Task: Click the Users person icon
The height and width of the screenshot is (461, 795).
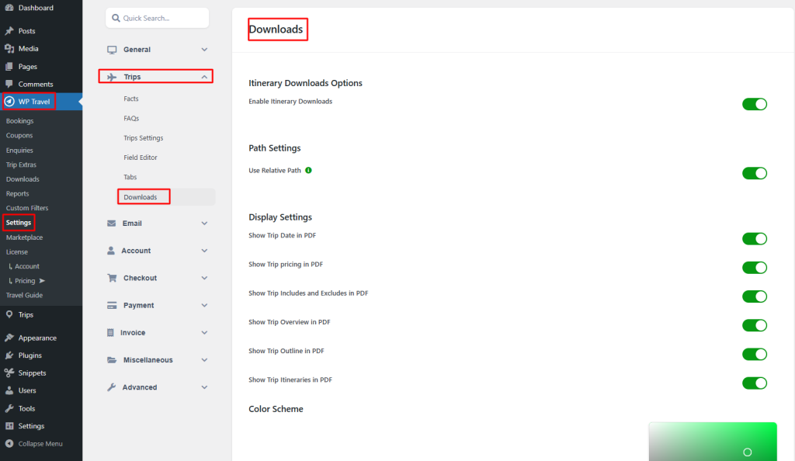Action: click(9, 390)
